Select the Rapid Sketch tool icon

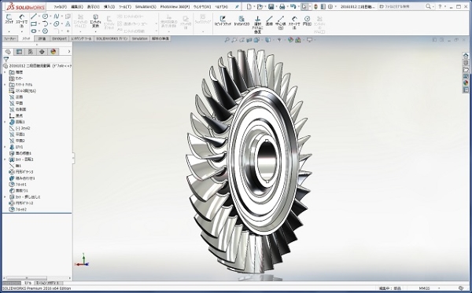pos(223,20)
